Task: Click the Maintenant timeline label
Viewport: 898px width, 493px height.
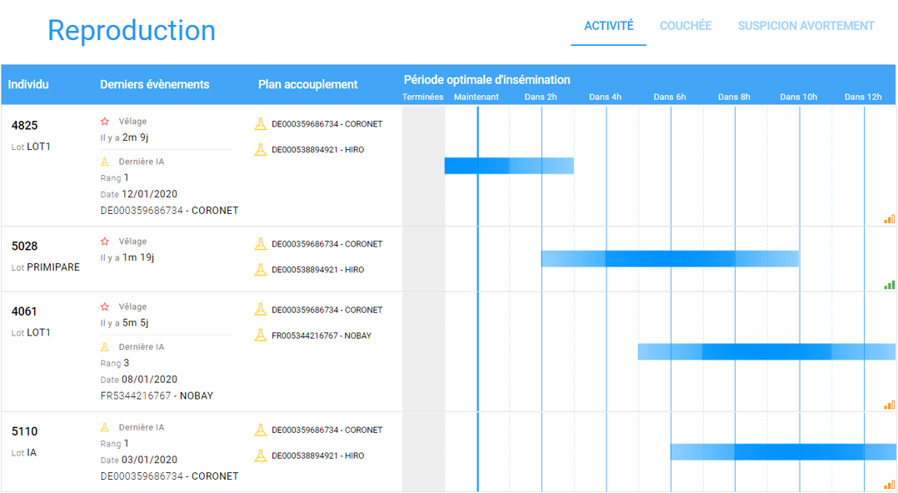Action: (x=476, y=97)
